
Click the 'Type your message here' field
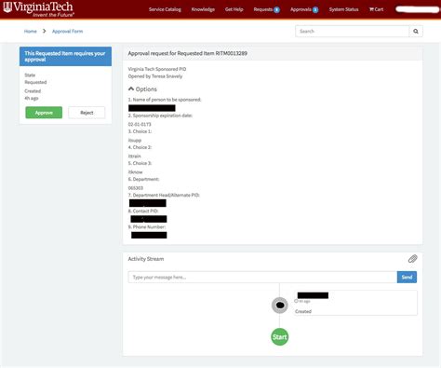pos(262,277)
